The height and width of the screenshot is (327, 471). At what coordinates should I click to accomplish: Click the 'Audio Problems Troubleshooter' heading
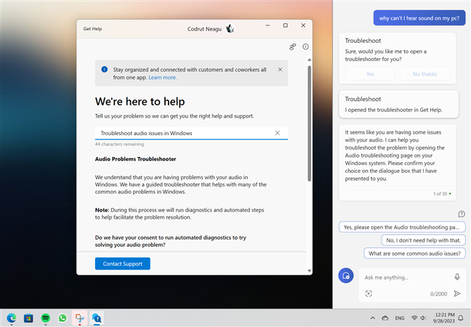pyautogui.click(x=135, y=159)
